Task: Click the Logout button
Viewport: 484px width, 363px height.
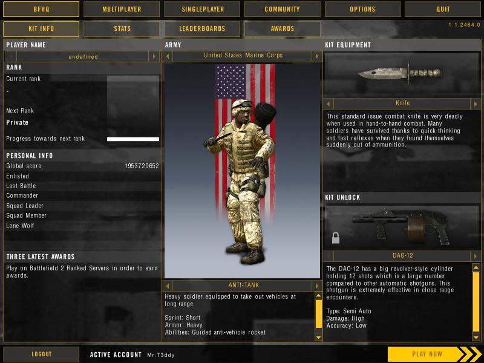Action: 41,354
